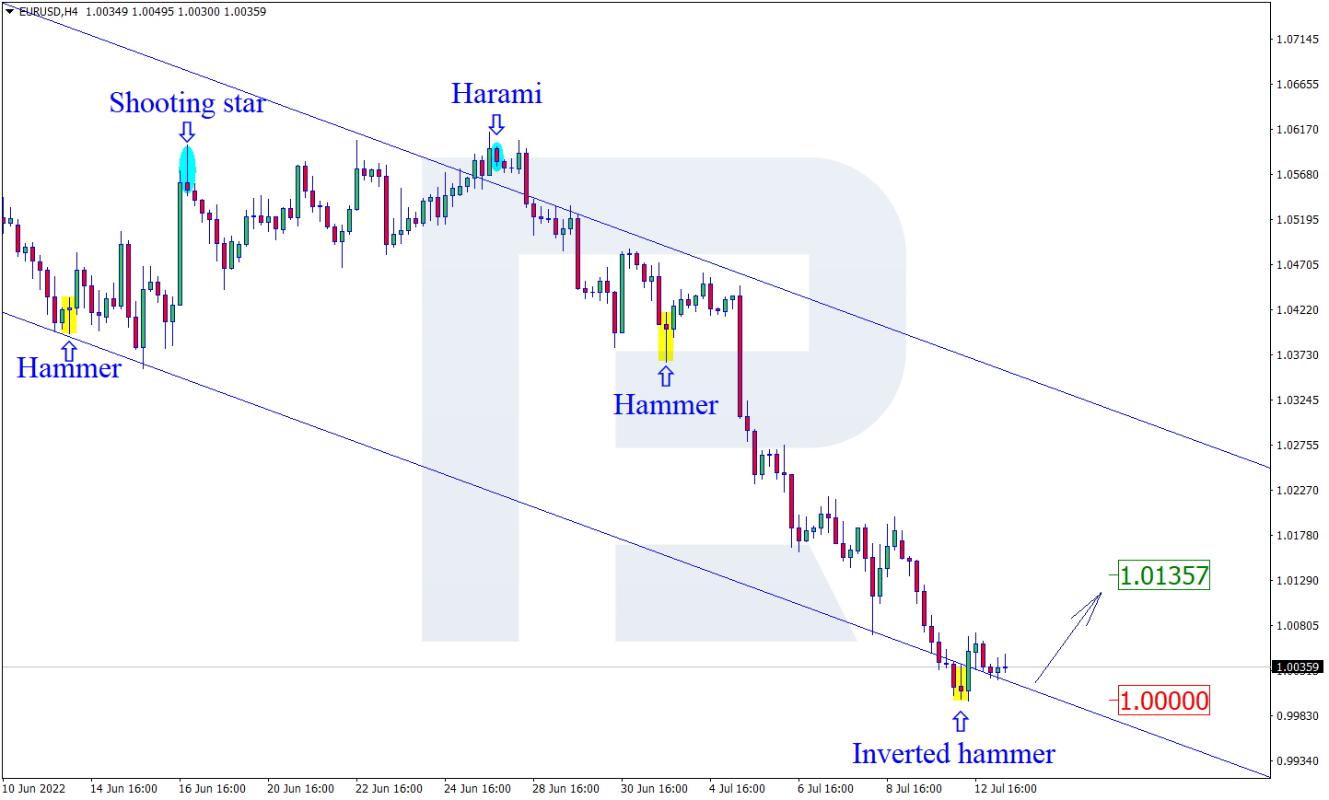1329x800 pixels.
Task: Click the Harami pattern label
Action: [496, 93]
